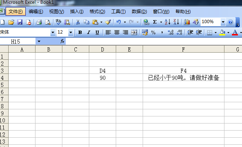Open the 数据(D) menu
This screenshot has height=147, width=242.
tap(139, 12)
